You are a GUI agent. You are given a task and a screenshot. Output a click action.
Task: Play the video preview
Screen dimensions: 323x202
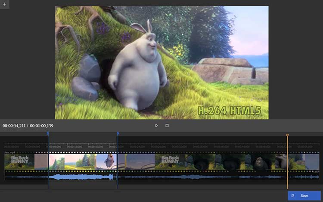pos(156,125)
